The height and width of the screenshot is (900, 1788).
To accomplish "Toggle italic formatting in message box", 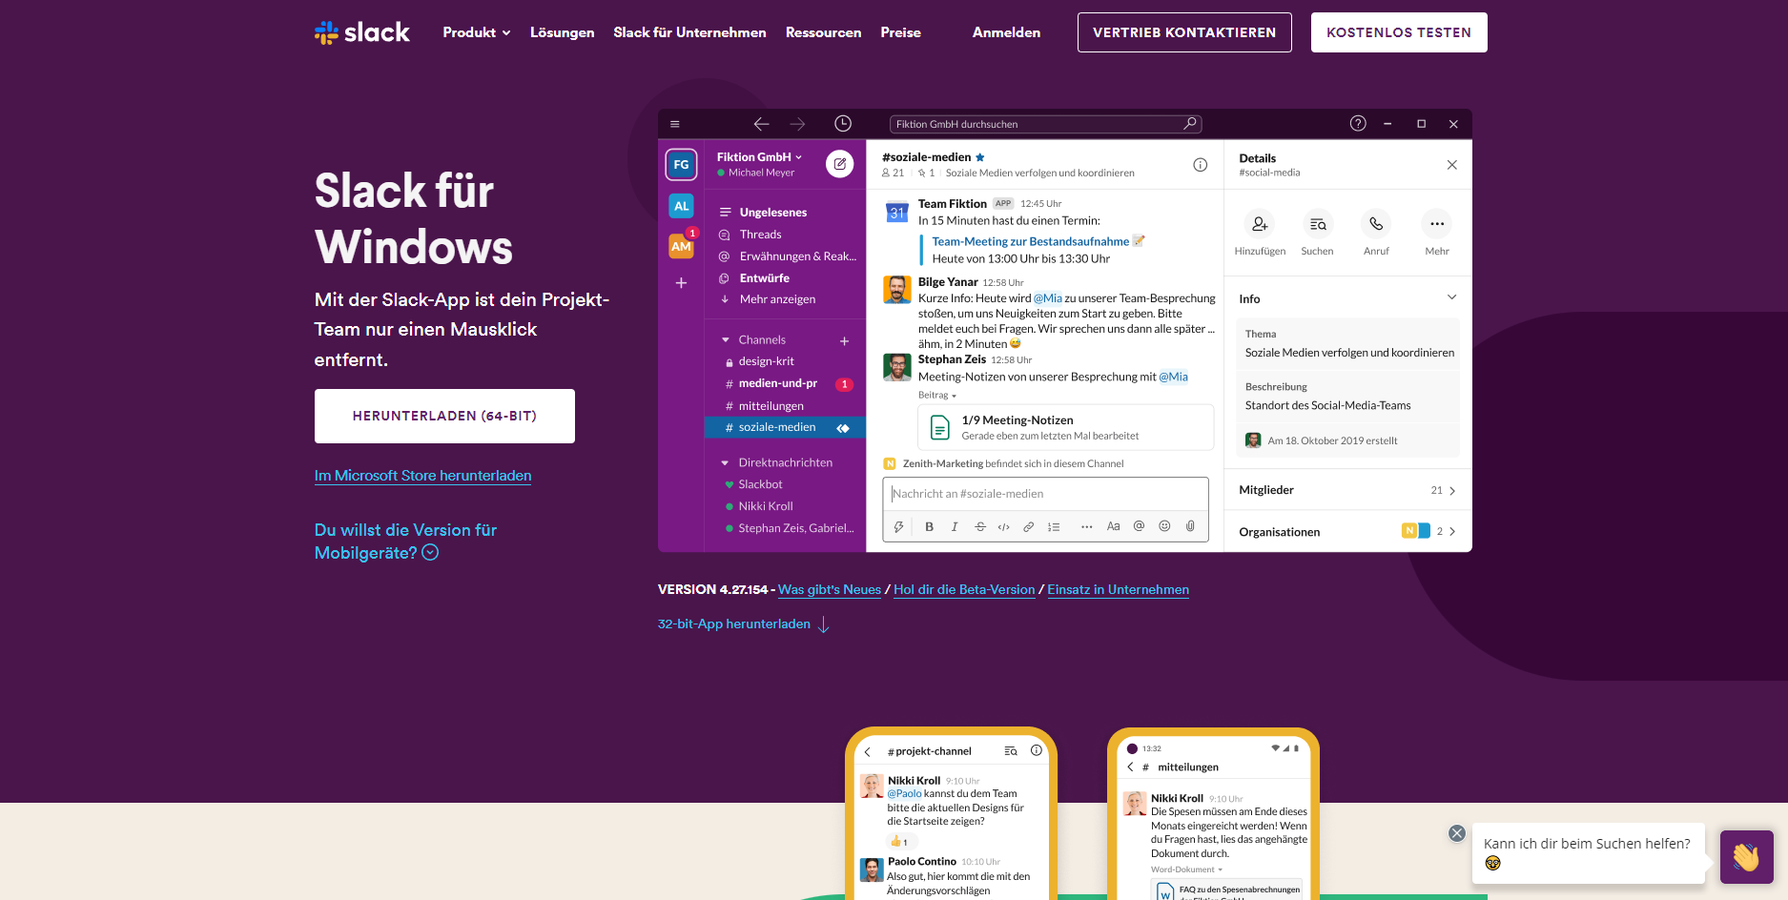I will coord(955,526).
